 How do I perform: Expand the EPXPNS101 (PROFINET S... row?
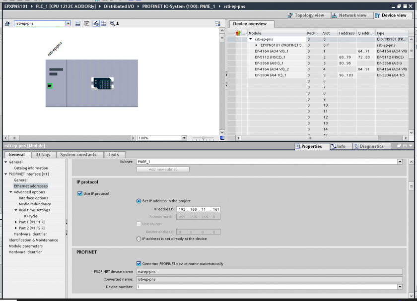[x=256, y=45]
